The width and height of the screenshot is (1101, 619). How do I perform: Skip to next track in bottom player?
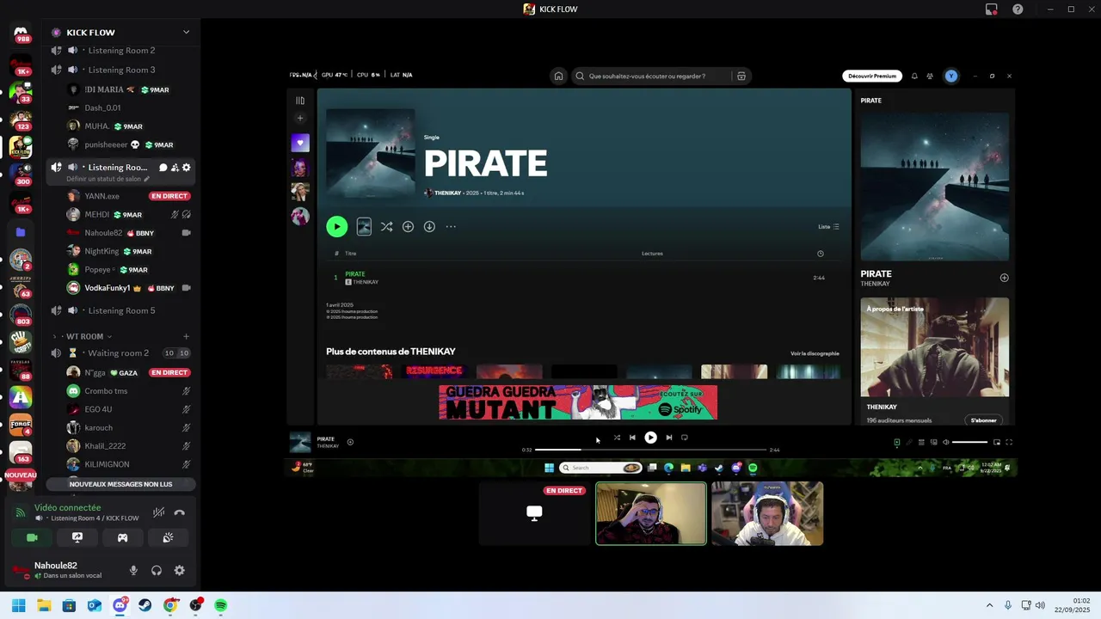click(x=668, y=438)
